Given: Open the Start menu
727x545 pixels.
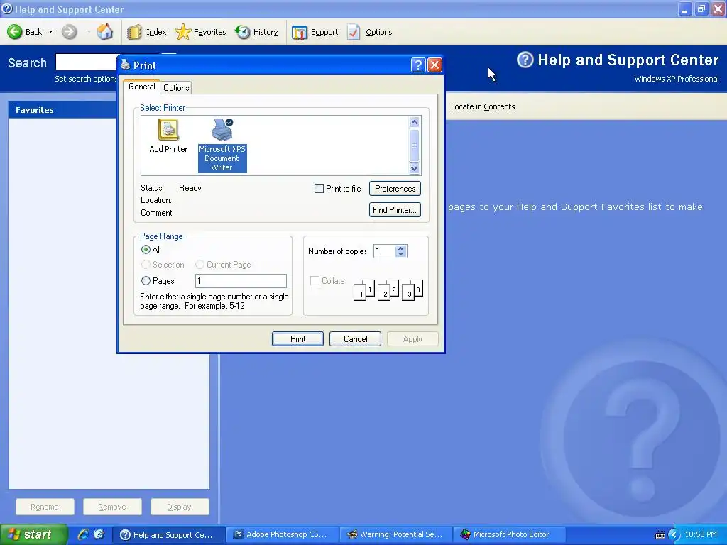Looking at the screenshot, I should 34,534.
